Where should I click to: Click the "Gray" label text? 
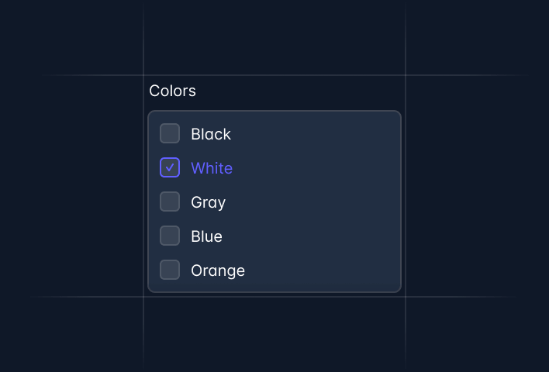(x=208, y=202)
